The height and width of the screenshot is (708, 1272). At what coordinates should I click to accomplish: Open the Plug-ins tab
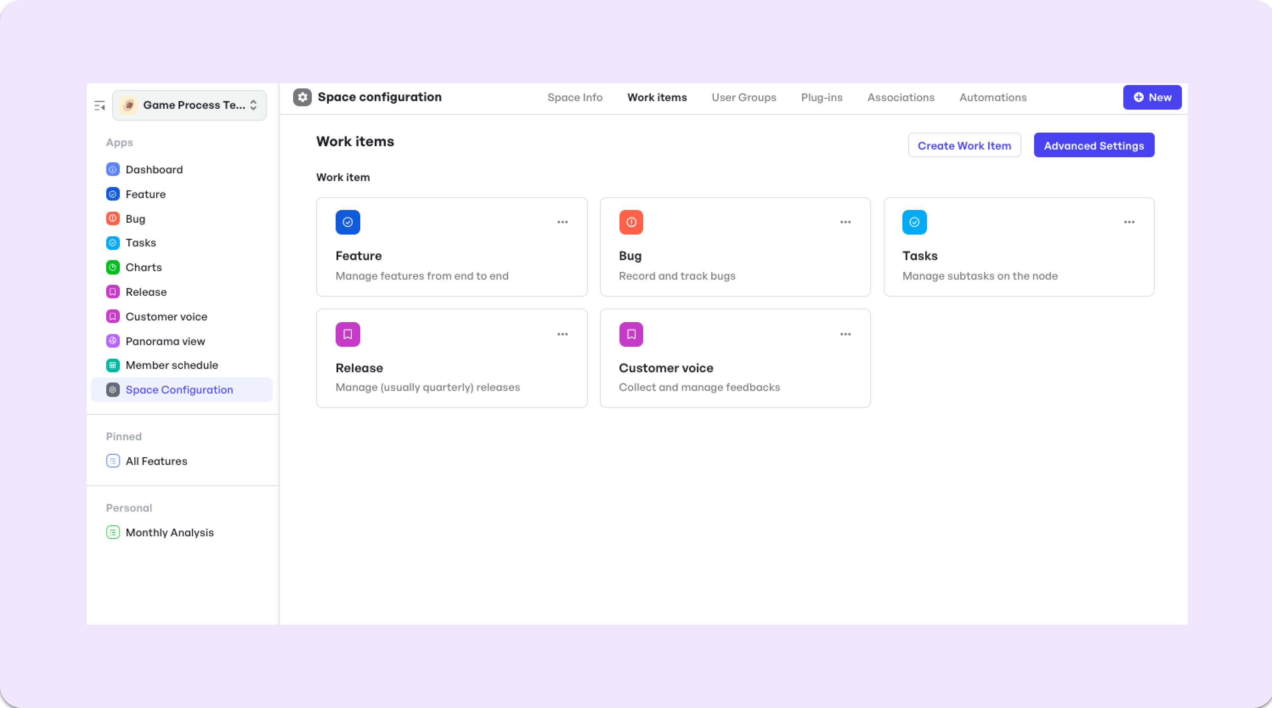coord(822,97)
